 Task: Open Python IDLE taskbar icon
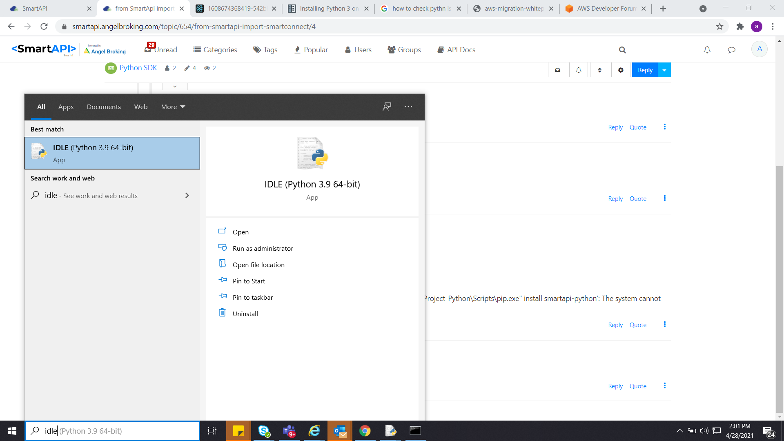point(390,431)
